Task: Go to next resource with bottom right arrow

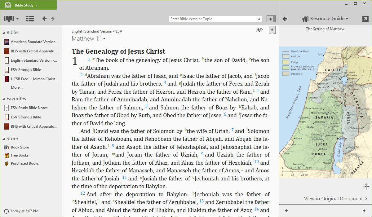Action: [364, 211]
